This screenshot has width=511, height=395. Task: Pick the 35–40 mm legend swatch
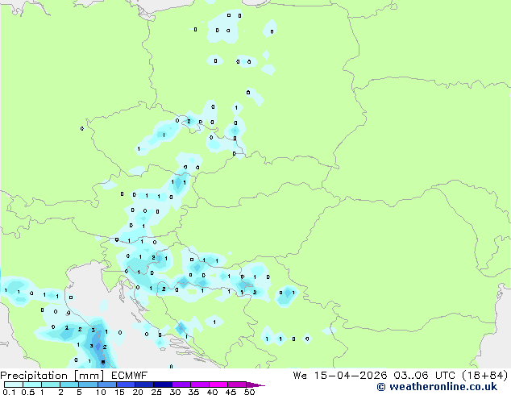click(x=199, y=385)
